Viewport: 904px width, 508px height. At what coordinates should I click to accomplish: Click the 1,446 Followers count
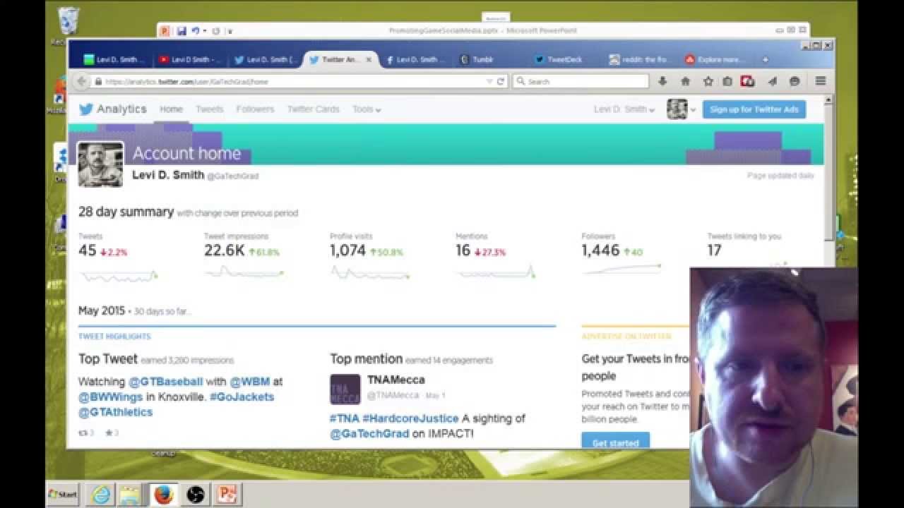(x=600, y=250)
